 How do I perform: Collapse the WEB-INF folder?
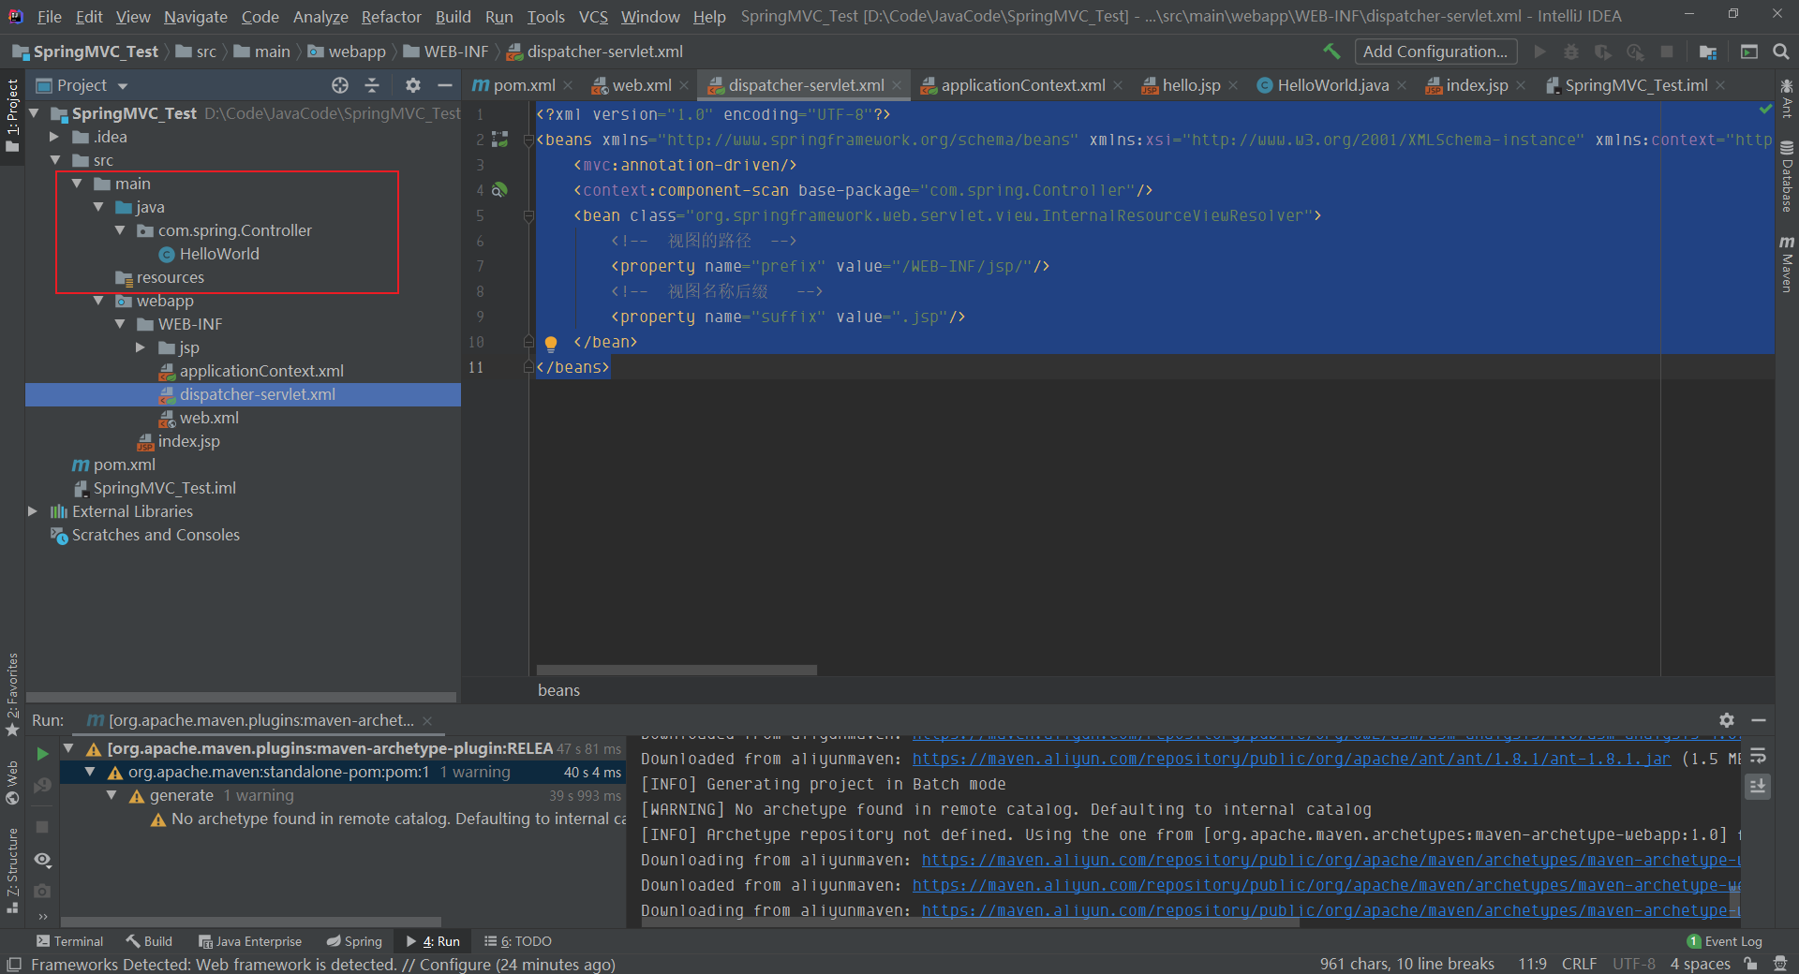tap(120, 324)
